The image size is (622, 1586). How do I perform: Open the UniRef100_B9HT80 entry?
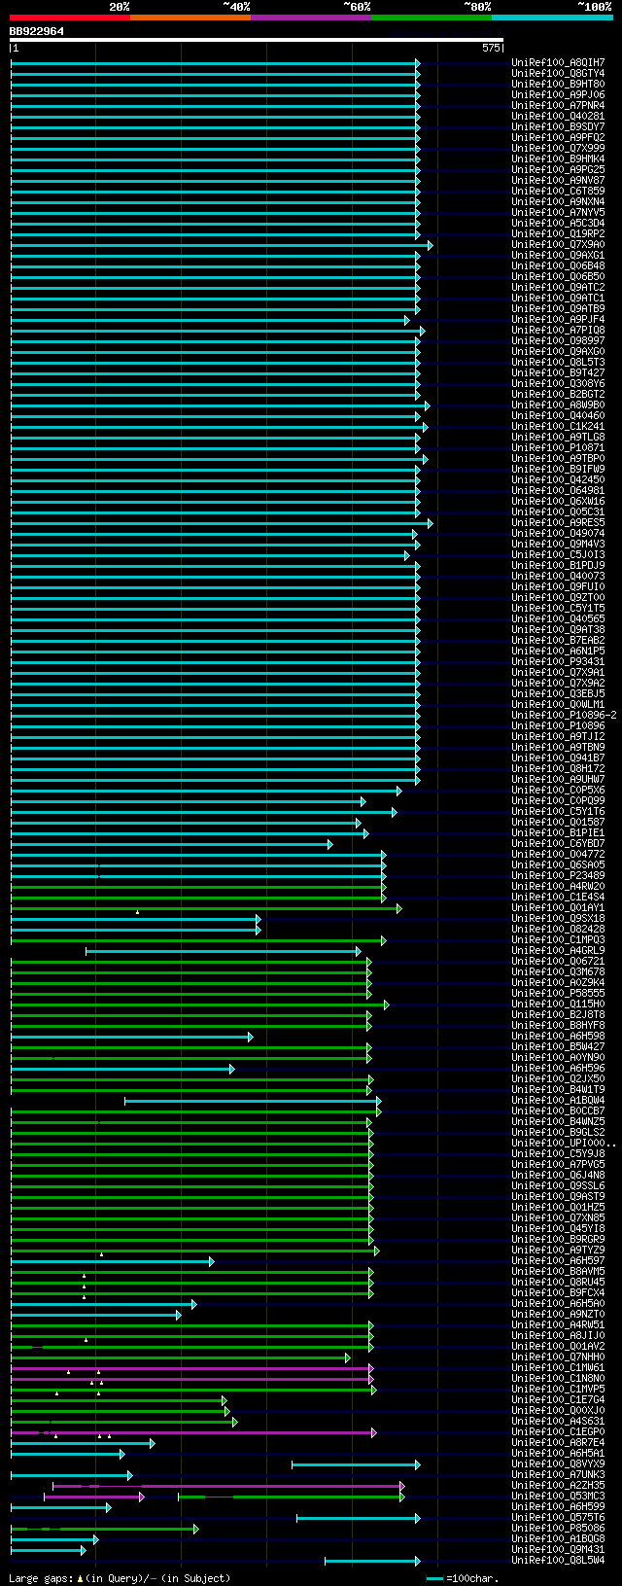(558, 85)
